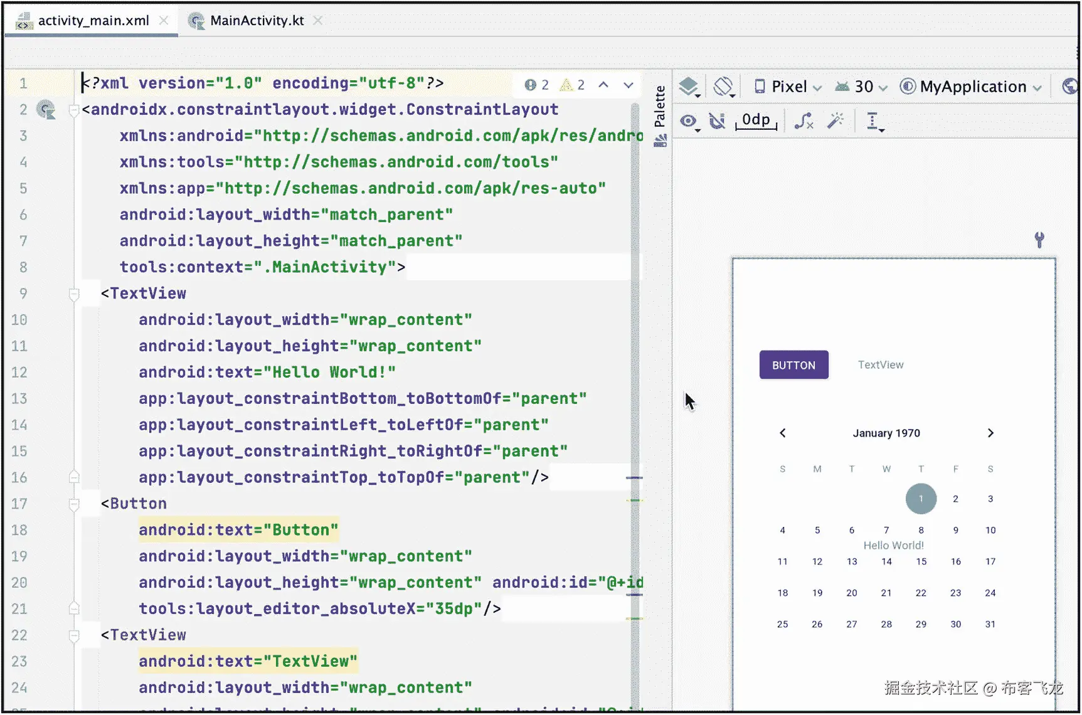Collapse the second TextView tag at line 22
Screen dimensions: 1082x715
74,636
